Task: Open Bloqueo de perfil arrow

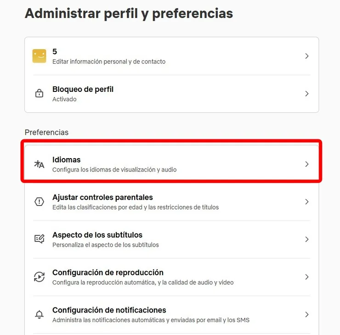Action: pyautogui.click(x=307, y=94)
